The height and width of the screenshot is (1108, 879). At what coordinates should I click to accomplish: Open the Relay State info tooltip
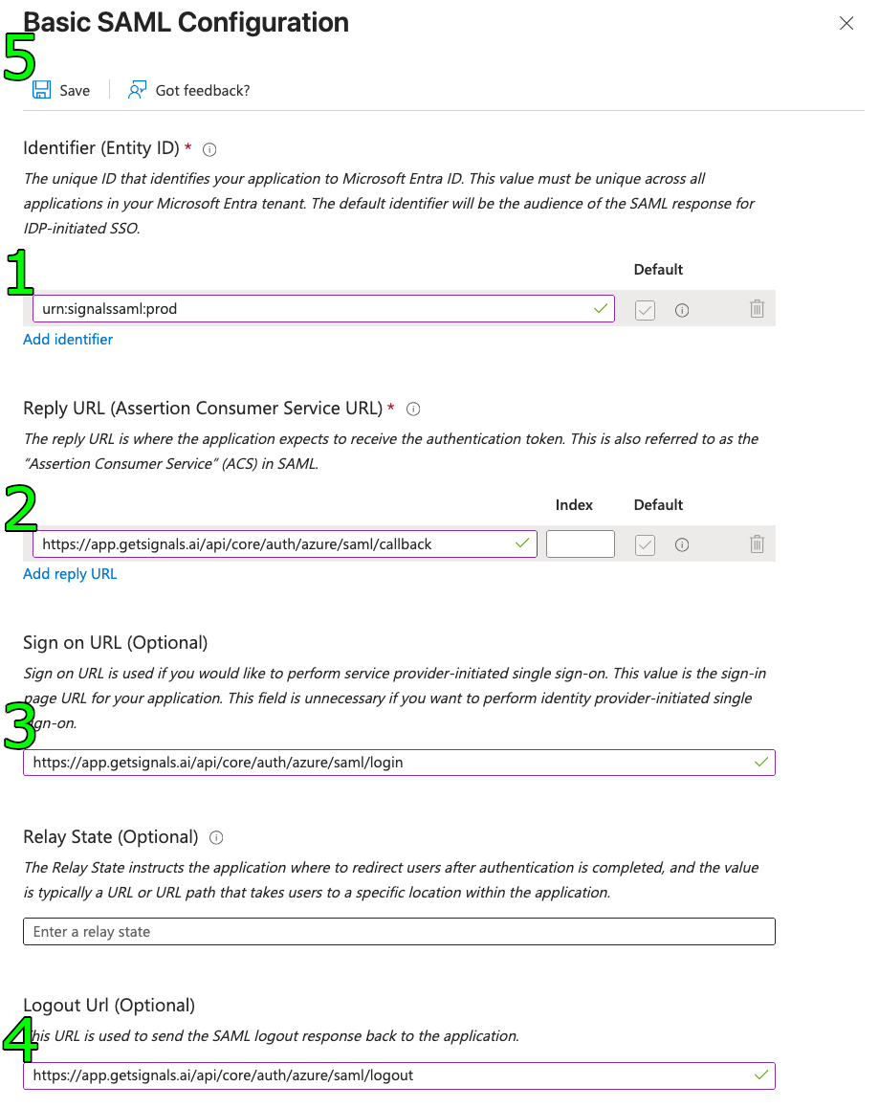tap(216, 837)
